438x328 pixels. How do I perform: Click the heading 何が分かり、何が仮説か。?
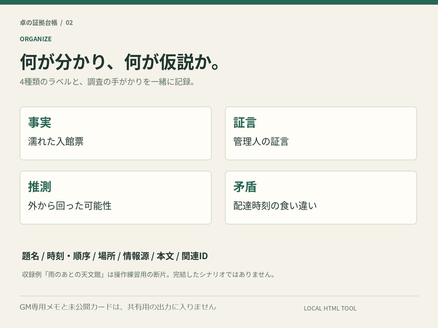tap(120, 61)
